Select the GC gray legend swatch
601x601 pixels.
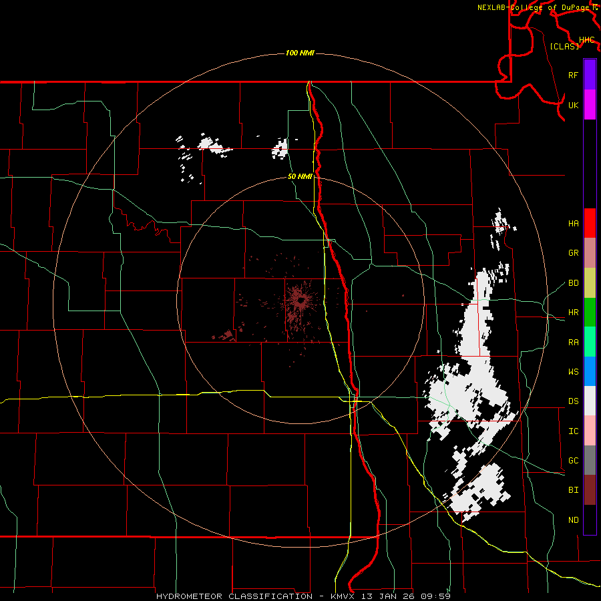590,460
